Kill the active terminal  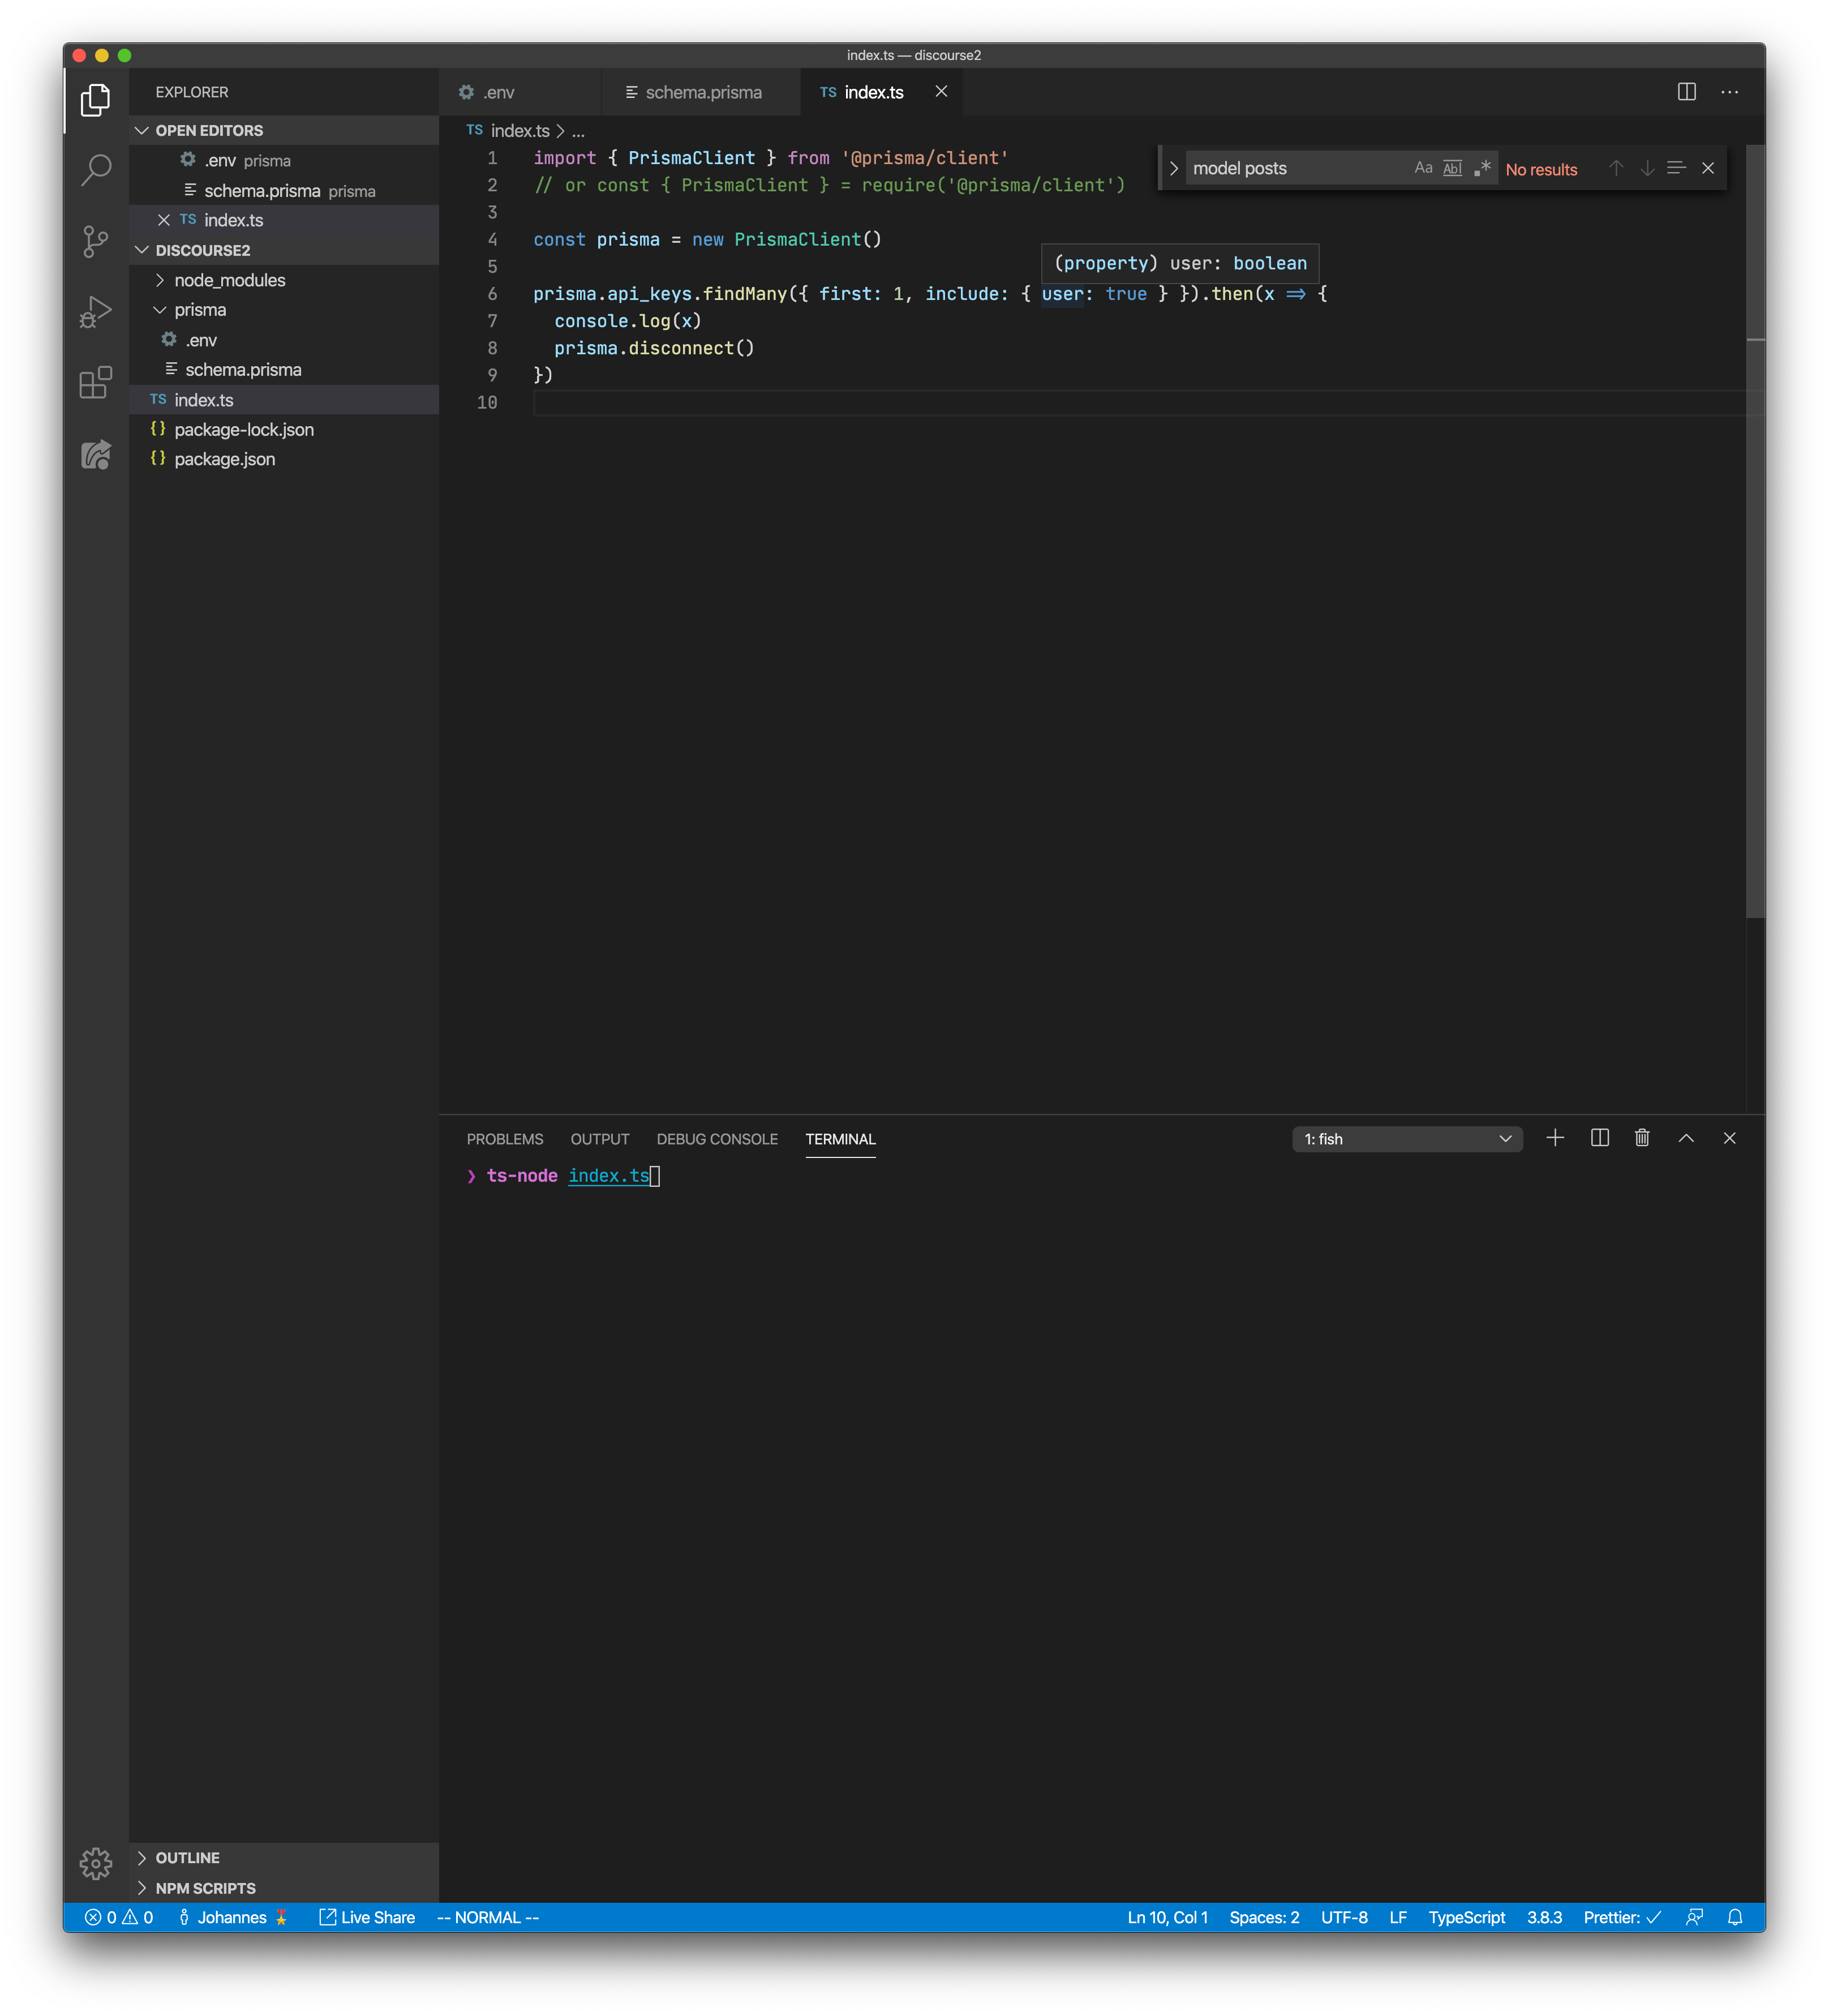pos(1641,1138)
